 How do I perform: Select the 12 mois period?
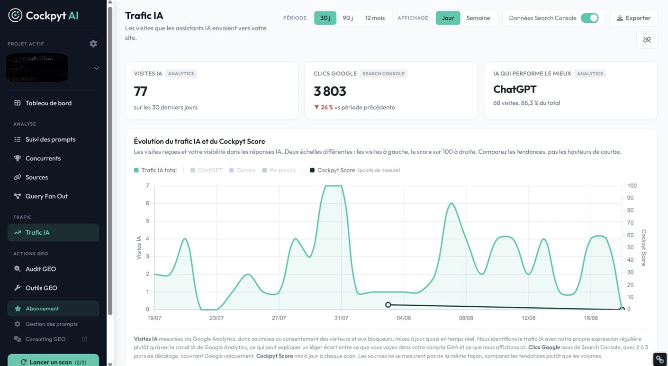click(375, 18)
